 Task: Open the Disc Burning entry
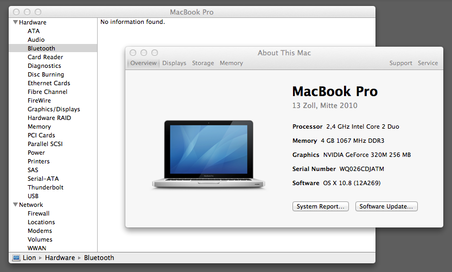coord(46,74)
